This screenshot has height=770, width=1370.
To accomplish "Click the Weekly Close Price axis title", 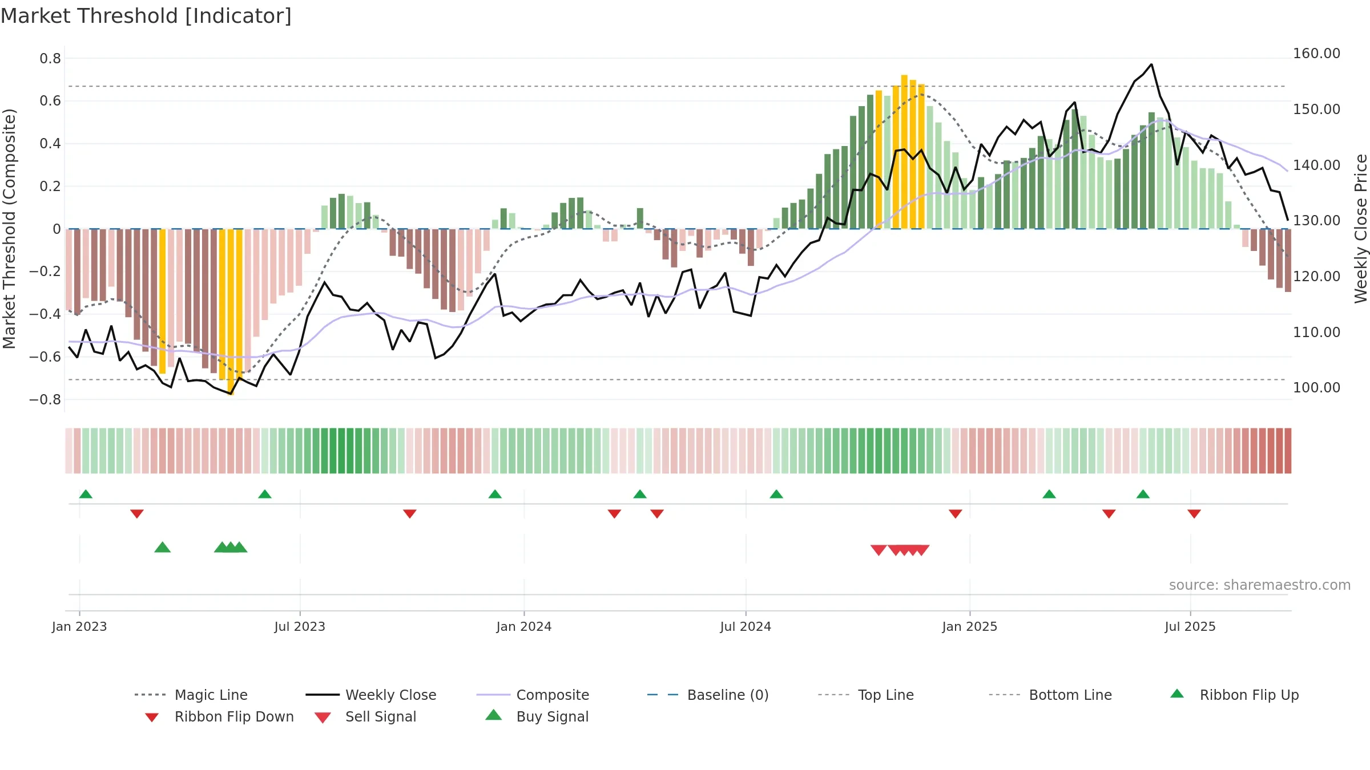I will [x=1361, y=229].
